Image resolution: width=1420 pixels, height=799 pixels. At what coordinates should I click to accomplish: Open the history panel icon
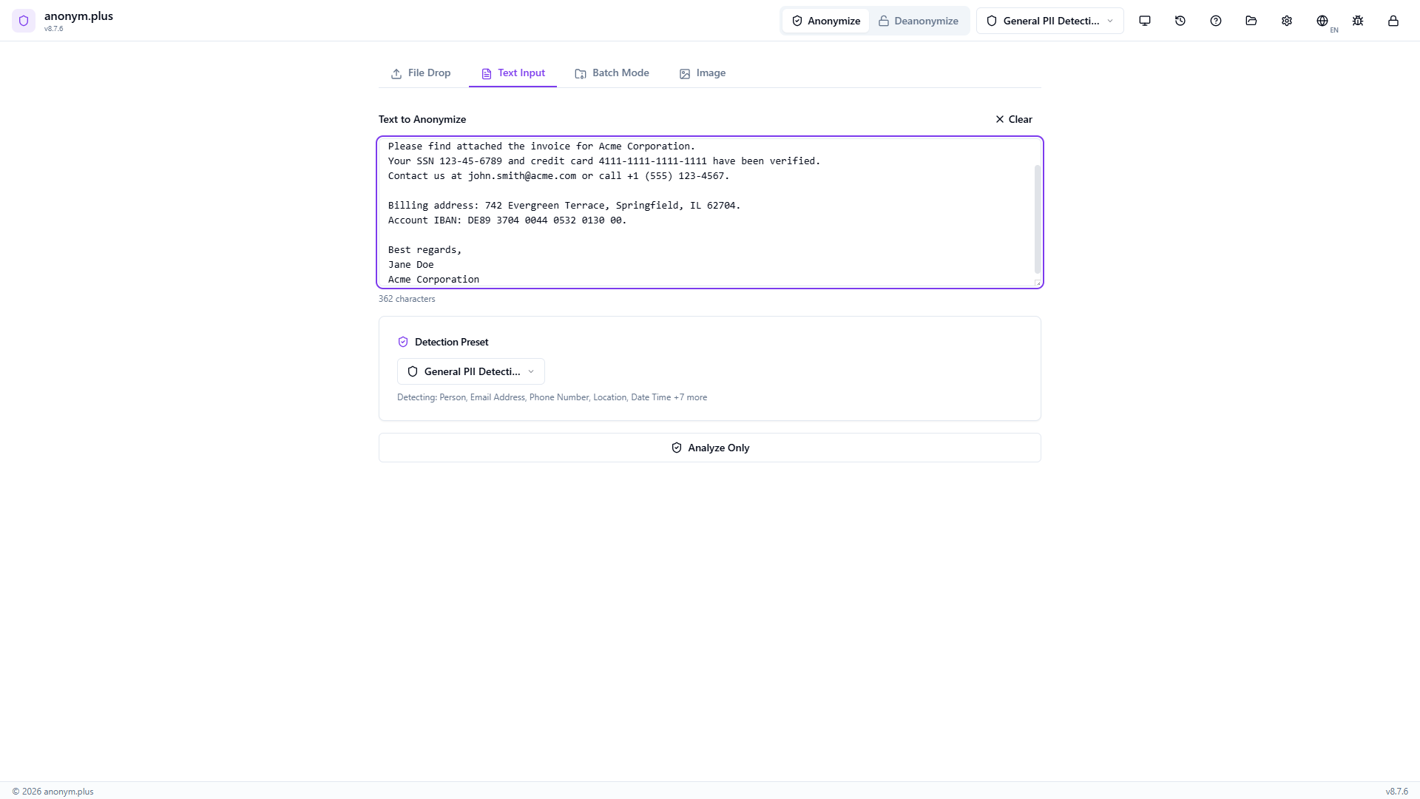coord(1180,21)
